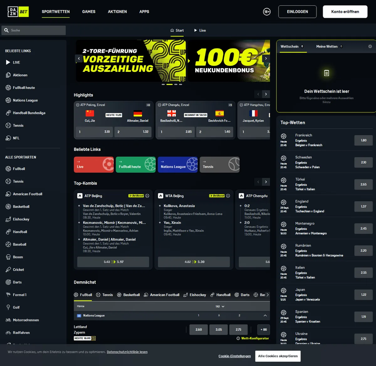Screen dimensions: 376x366
Task: Accept all cookies button
Action: tap(278, 356)
